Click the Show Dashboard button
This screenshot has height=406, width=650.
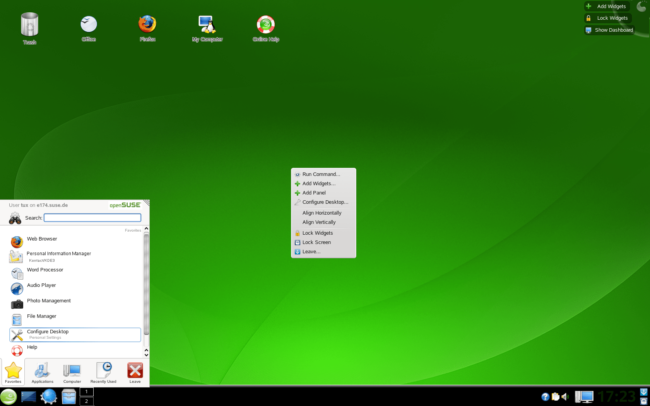tap(609, 30)
